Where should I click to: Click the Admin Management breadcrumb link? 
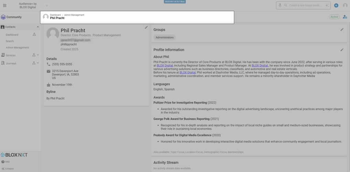point(74,15)
